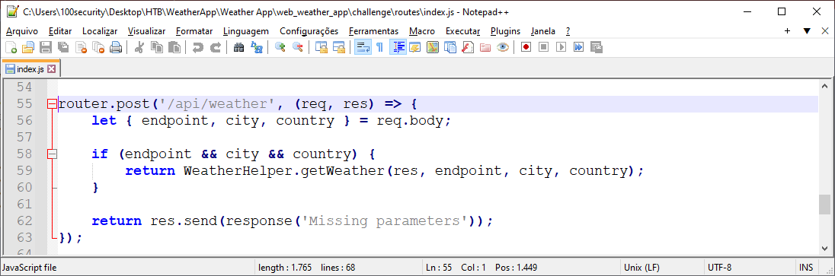This screenshot has height=276, width=835.
Task: Open the Visualizar menu
Action: (x=146, y=31)
